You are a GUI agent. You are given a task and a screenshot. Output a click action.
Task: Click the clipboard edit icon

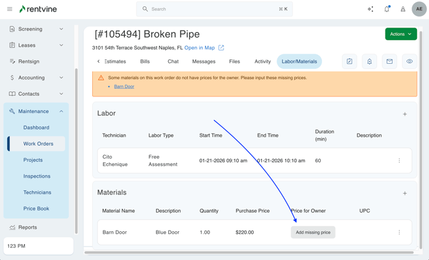point(349,61)
